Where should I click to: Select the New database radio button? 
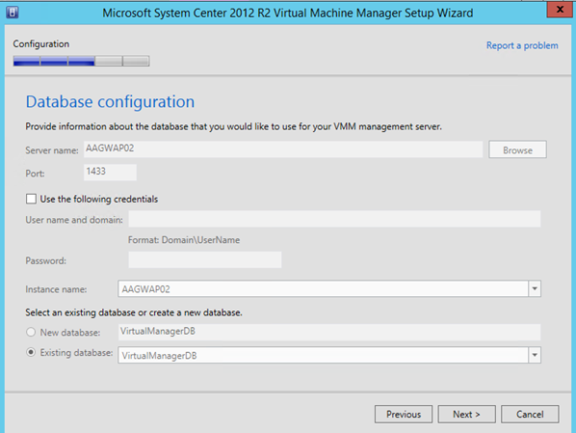click(31, 332)
